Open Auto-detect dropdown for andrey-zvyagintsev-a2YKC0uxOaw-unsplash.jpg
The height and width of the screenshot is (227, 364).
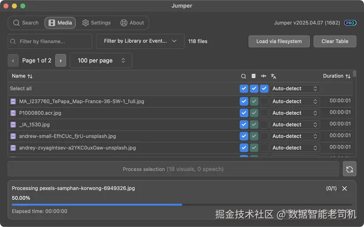click(295, 148)
